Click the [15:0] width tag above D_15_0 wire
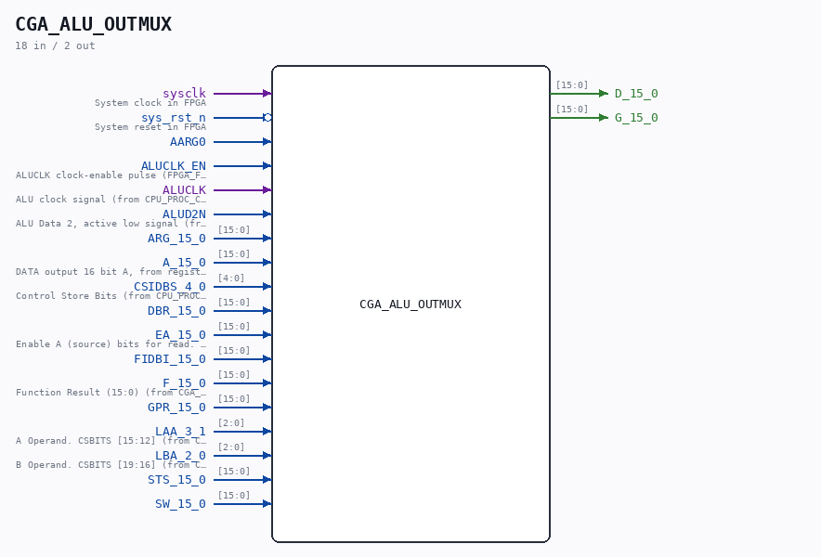The image size is (821, 557). coord(572,84)
